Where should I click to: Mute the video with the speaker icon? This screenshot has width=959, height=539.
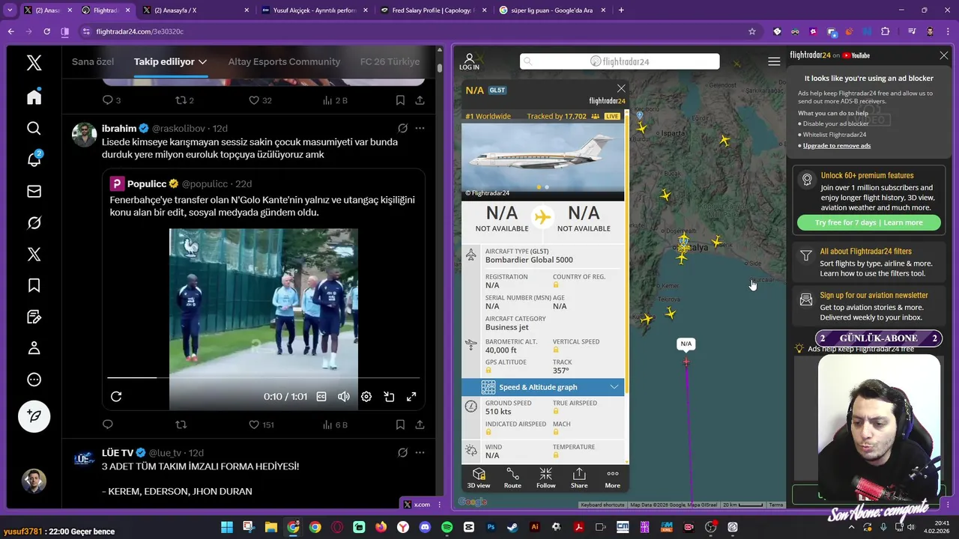pyautogui.click(x=344, y=397)
